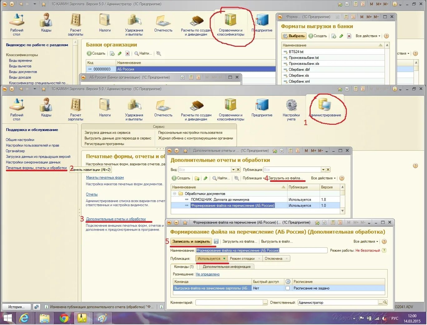The image size is (427, 325).
Task: Click Не определено placement link
Action: click(208, 274)
